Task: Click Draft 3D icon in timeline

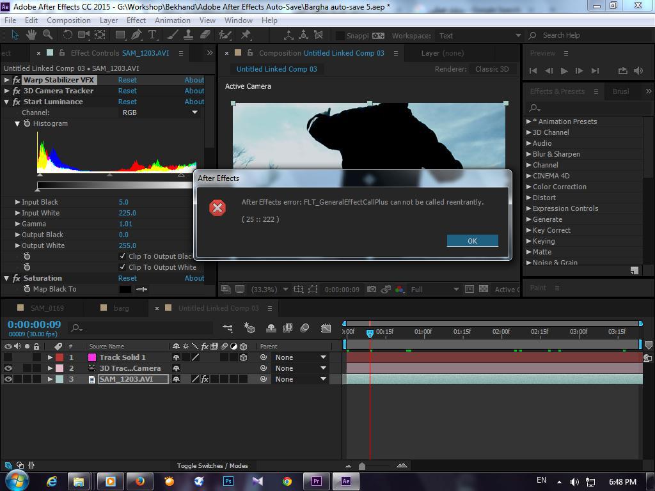Action: click(x=249, y=328)
